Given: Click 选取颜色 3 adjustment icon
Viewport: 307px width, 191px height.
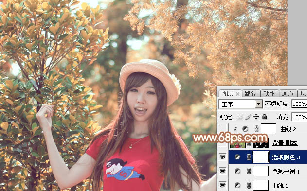Looking at the screenshot, I should point(237,157).
